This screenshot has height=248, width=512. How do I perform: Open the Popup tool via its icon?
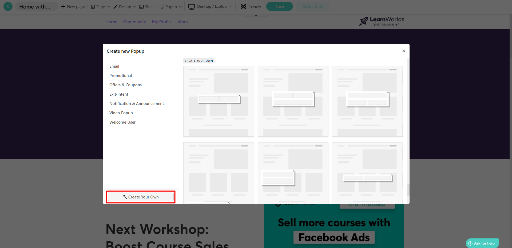162,6
